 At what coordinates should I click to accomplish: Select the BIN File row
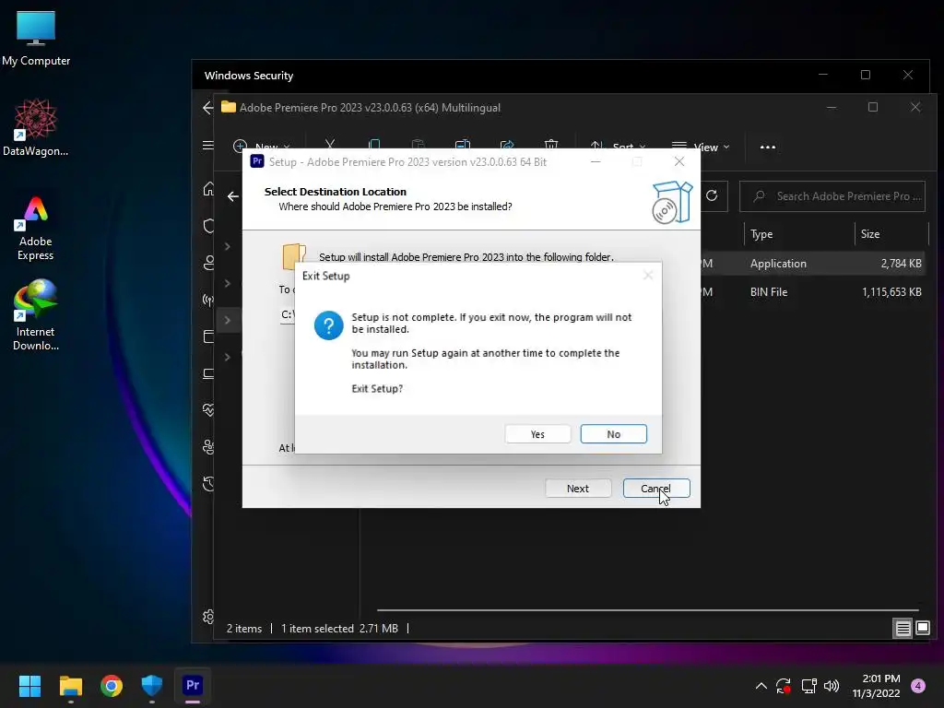(814, 292)
